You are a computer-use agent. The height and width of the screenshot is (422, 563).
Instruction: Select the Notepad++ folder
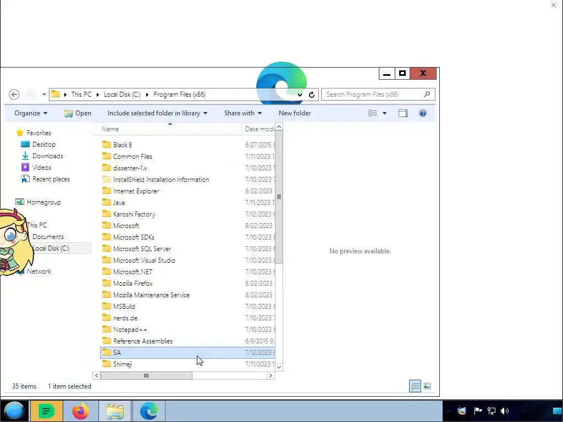pyautogui.click(x=187, y=330)
